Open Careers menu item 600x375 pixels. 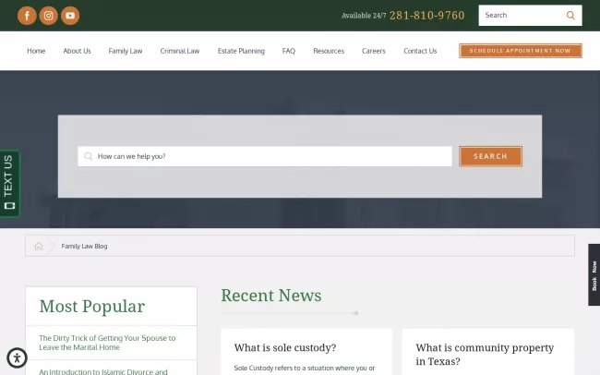(x=374, y=51)
